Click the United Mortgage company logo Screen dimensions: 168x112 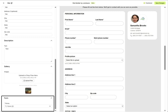point(142,19)
